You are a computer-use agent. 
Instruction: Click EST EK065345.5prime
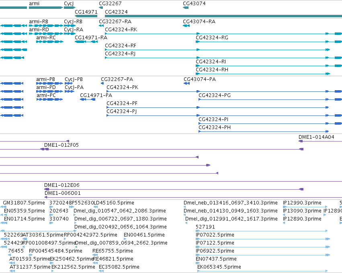click(x=219, y=267)
